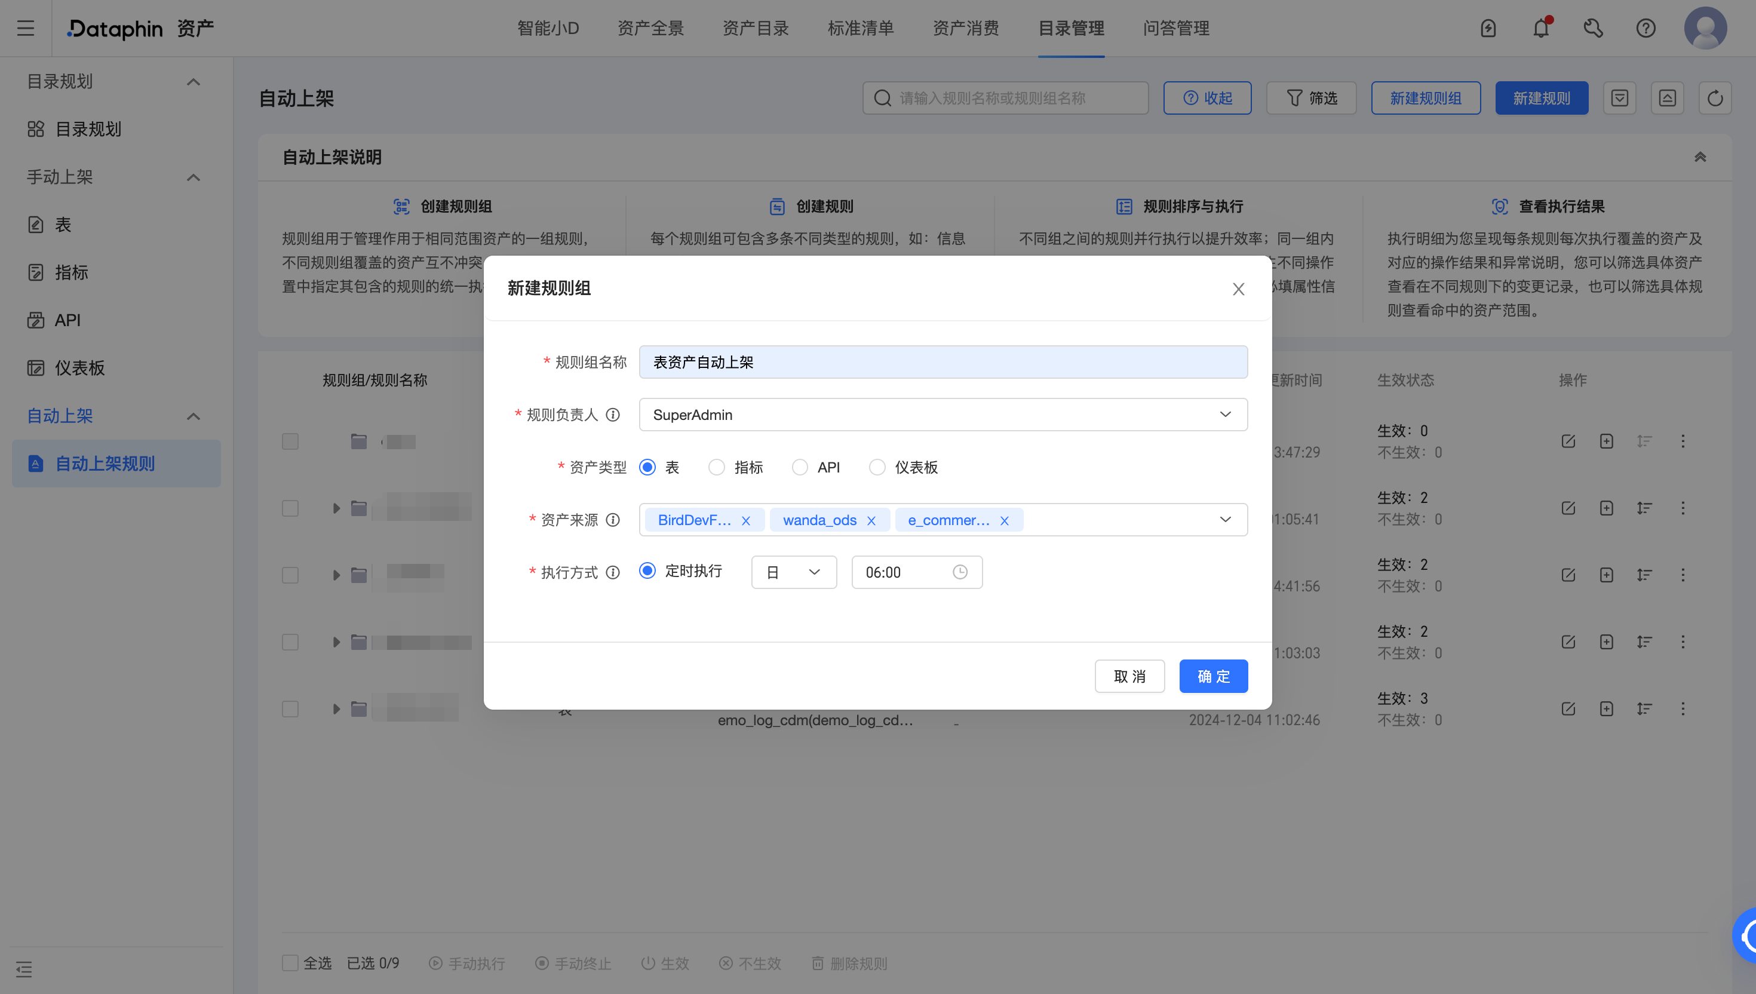The width and height of the screenshot is (1756, 994).
Task: Remove the wanda_ods tag
Action: point(871,521)
